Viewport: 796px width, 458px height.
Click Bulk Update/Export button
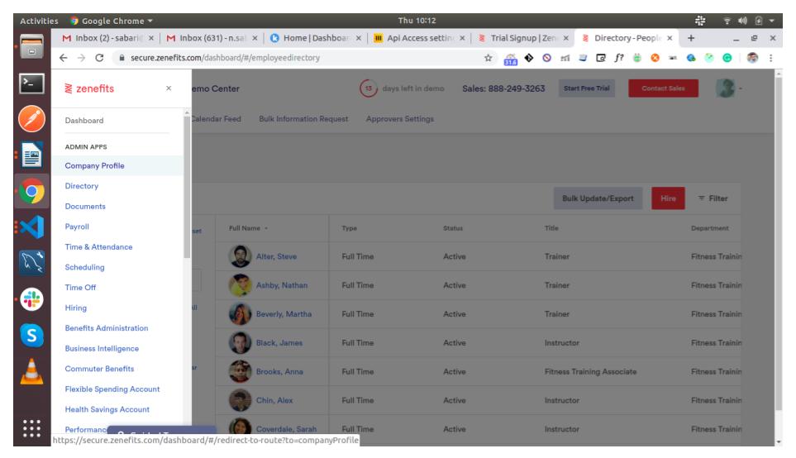tap(598, 198)
